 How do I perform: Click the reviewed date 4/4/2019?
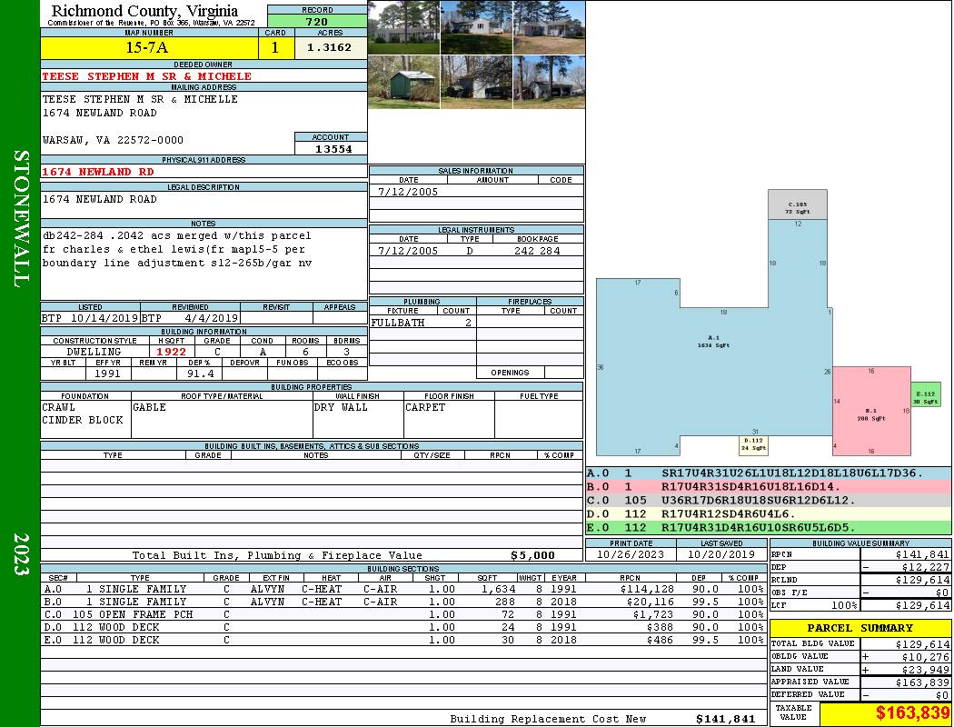point(211,317)
